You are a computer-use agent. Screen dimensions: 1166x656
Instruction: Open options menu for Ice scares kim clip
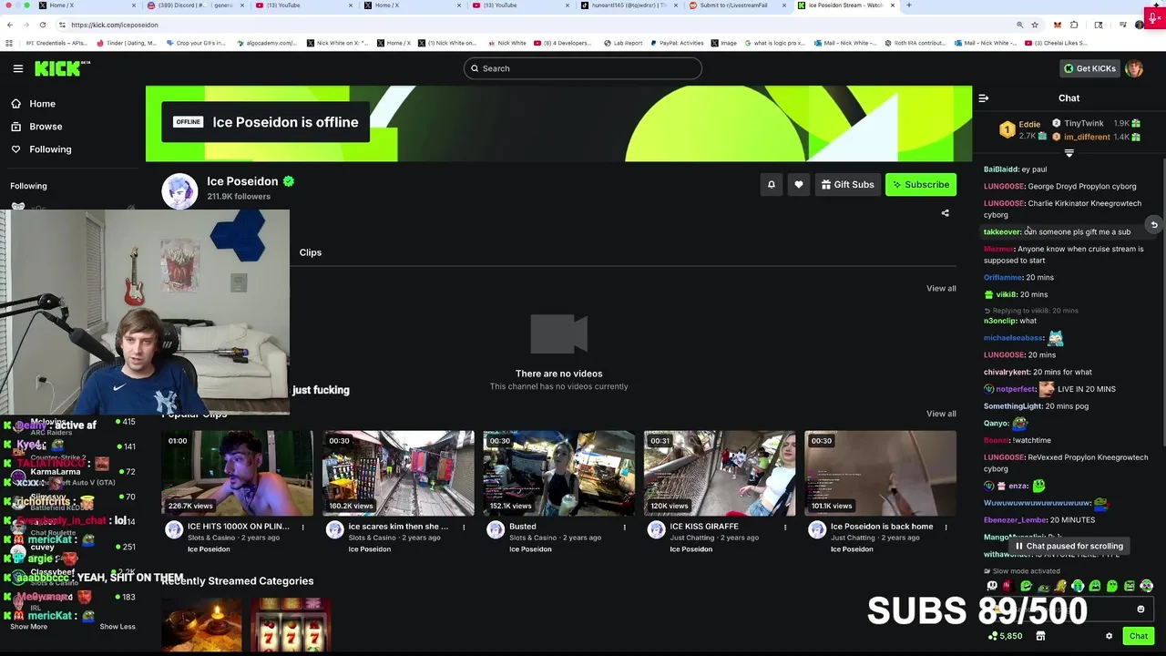pyautogui.click(x=464, y=527)
